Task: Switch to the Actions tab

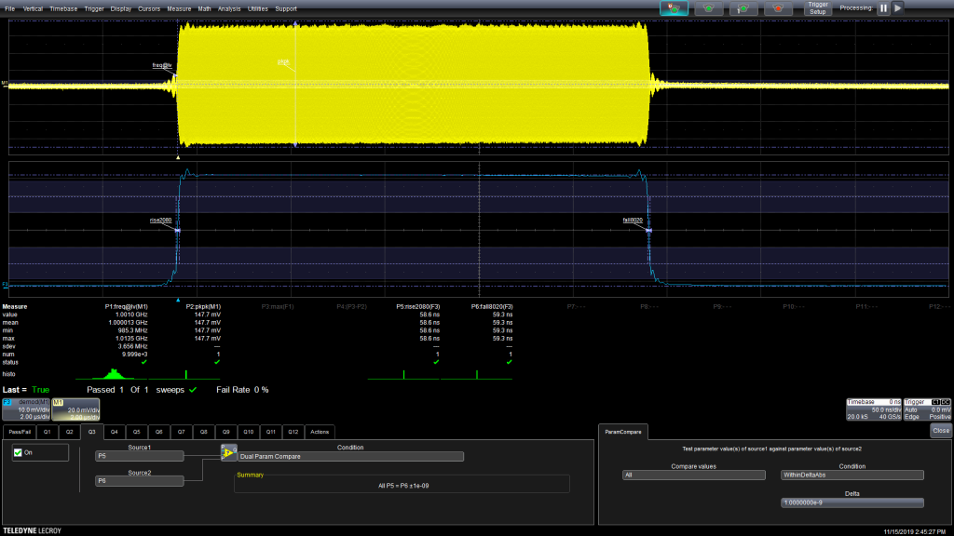Action: pyautogui.click(x=320, y=432)
